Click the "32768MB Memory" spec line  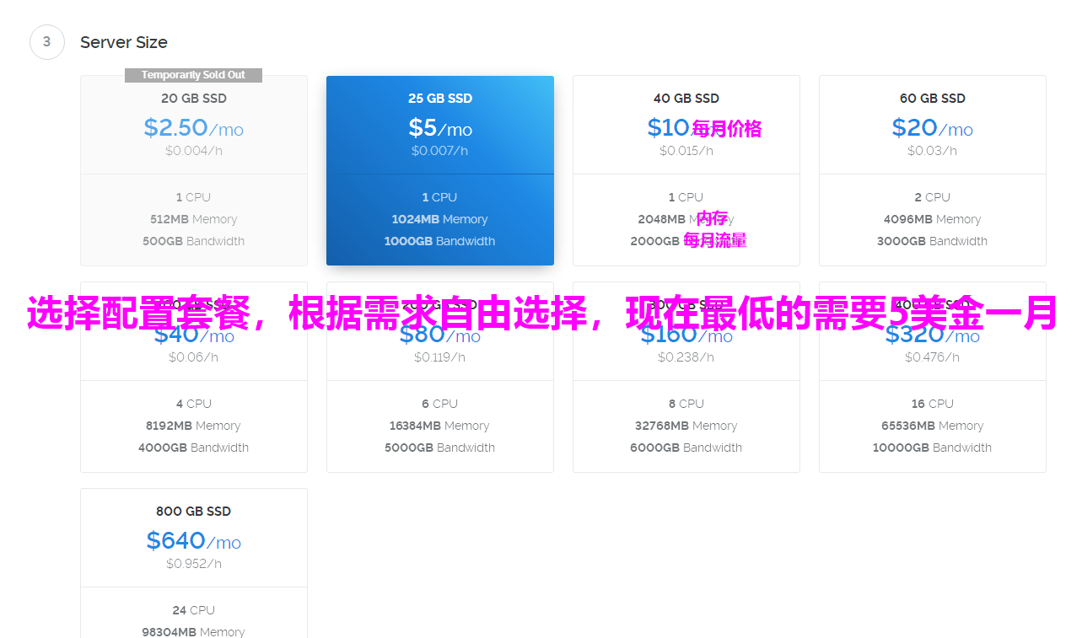pos(686,426)
